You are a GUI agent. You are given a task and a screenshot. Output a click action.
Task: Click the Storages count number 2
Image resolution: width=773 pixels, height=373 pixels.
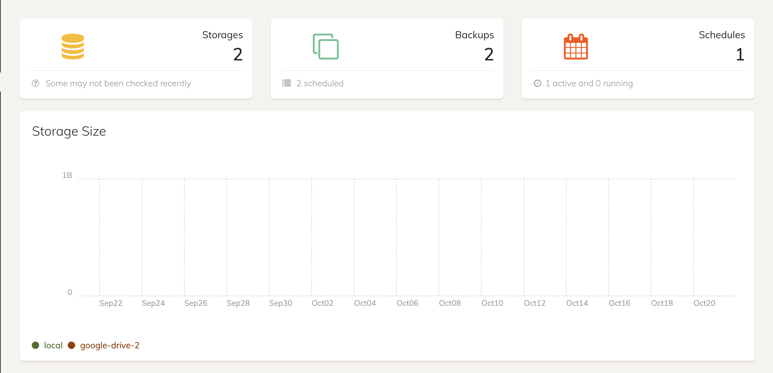pos(238,55)
